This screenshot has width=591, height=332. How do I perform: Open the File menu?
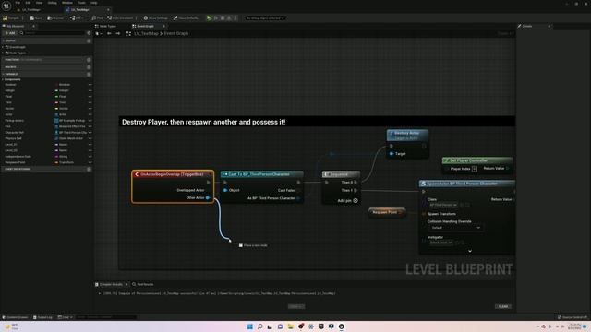pyautogui.click(x=18, y=3)
